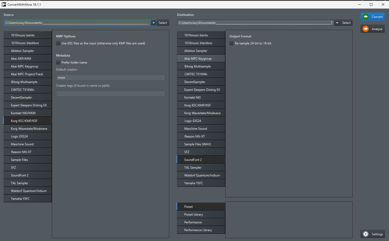Focus the Creator tags input field
The width and height of the screenshot is (389, 241).
click(x=110, y=94)
